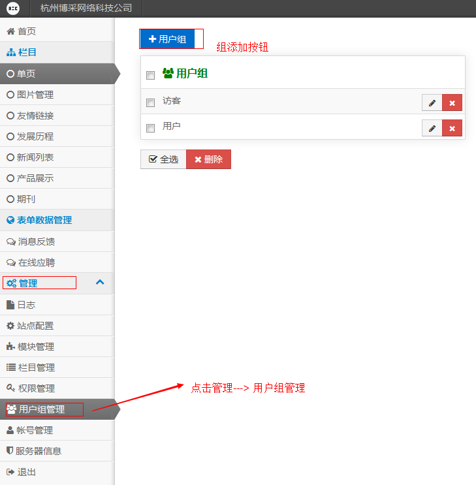Select 帐号管理 in the sidebar menu
Screen dimensions: 476x485
click(x=34, y=430)
